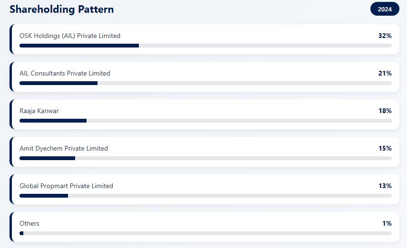Click the AIL Consultants 21% progress bar
Viewport: 407px width, 248px height.
pyautogui.click(x=205, y=83)
